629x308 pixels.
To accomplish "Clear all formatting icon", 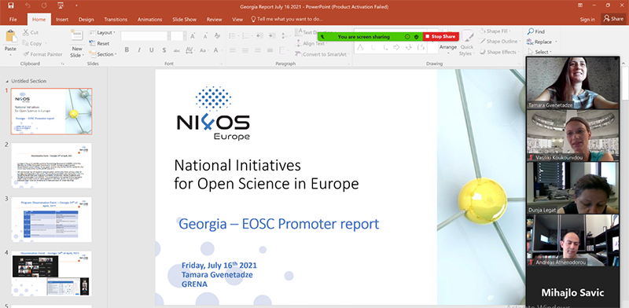I will click(x=218, y=36).
